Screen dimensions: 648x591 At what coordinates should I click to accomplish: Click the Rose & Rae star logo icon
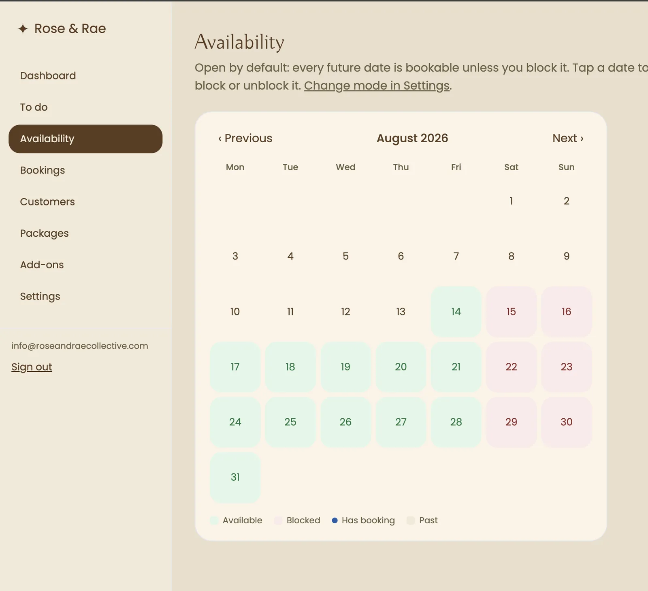pyautogui.click(x=23, y=29)
